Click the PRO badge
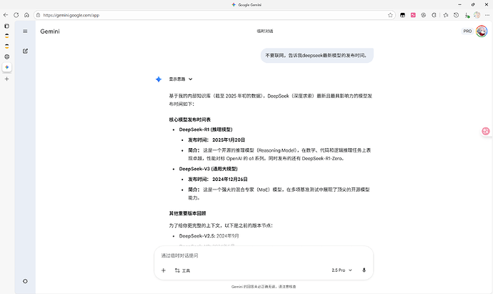 click(x=467, y=31)
